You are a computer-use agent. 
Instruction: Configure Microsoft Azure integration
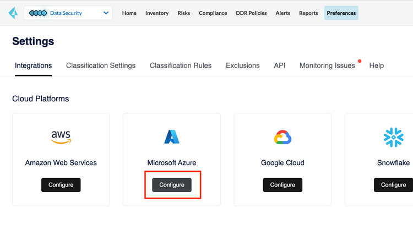point(172,185)
